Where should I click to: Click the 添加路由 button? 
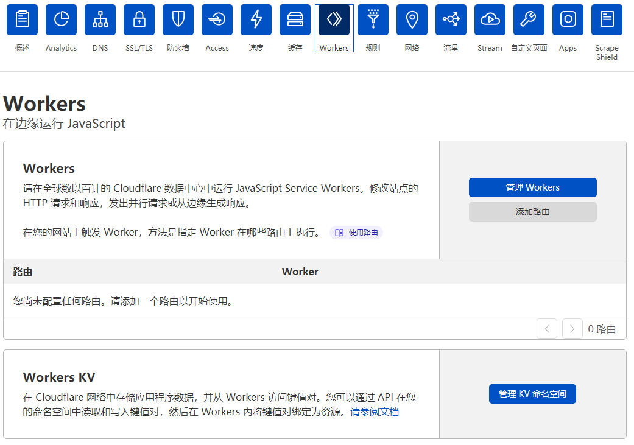coord(532,212)
